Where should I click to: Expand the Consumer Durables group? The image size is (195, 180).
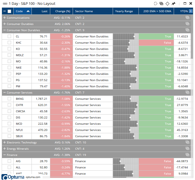(5, 24)
